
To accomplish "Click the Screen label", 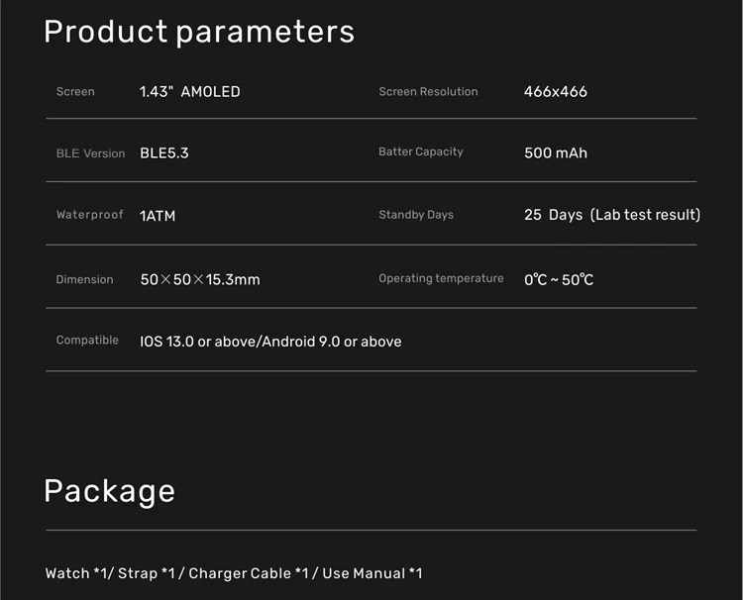I will (75, 92).
